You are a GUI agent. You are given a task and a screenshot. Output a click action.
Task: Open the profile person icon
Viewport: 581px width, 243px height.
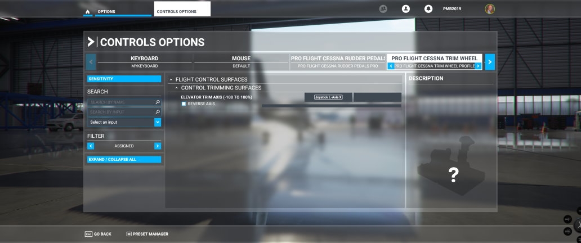click(406, 8)
